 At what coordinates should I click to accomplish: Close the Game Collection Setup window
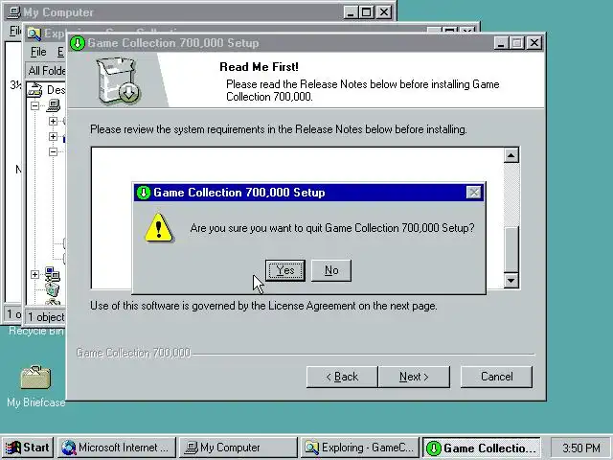coord(534,43)
